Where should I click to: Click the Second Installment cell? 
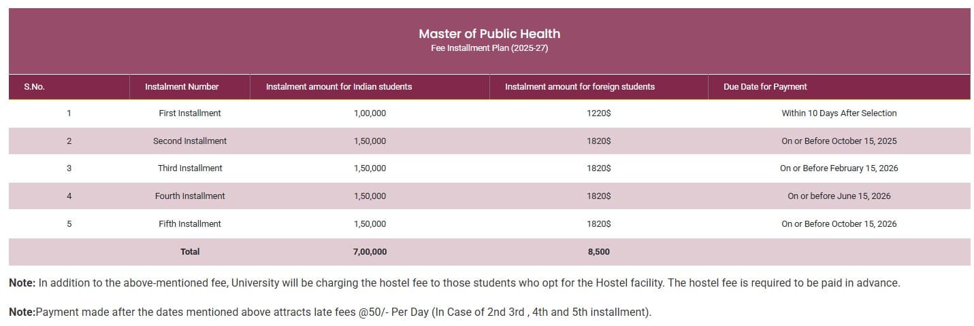click(x=190, y=141)
